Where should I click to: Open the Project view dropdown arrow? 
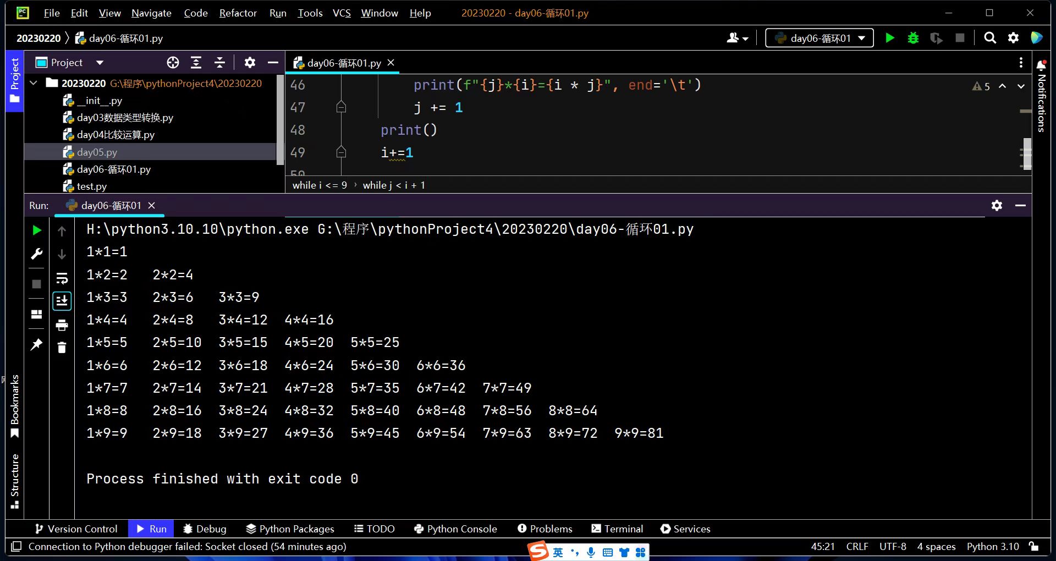[x=100, y=63]
